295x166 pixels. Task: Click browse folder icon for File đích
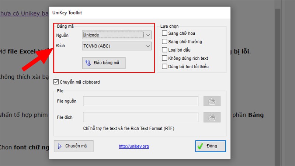[212, 117]
